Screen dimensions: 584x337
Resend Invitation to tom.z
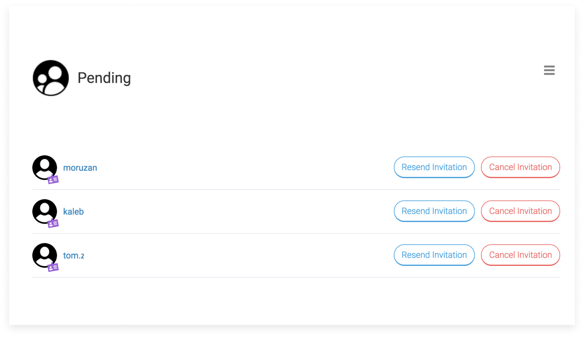[x=434, y=255]
